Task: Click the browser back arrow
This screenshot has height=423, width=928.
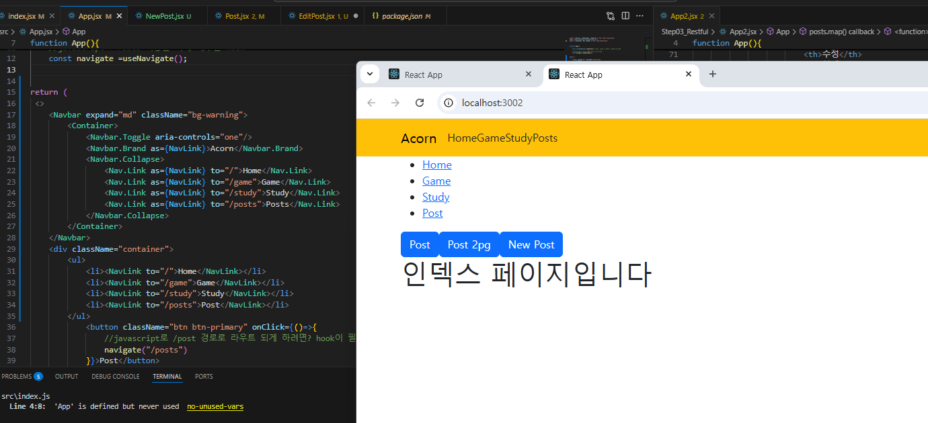Action: pyautogui.click(x=371, y=103)
